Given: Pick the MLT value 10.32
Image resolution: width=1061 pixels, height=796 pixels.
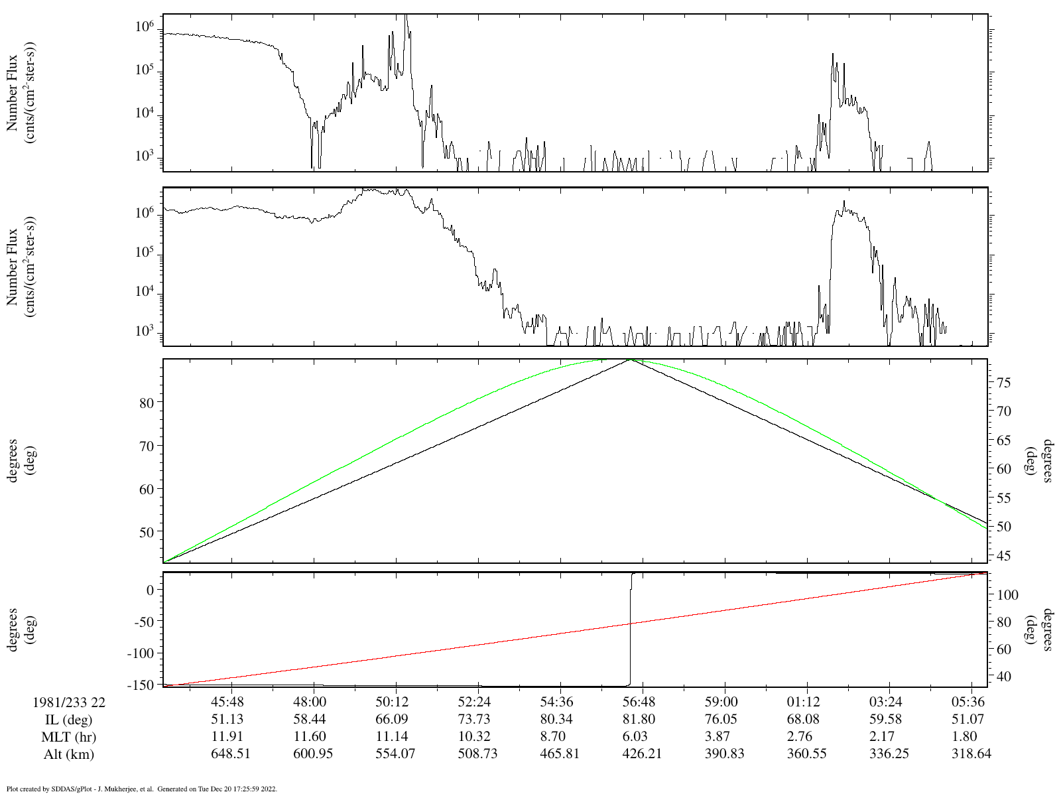Looking at the screenshot, I should coord(474,736).
